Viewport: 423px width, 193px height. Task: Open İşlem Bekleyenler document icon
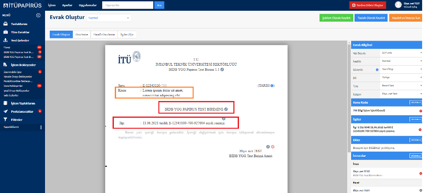5,65
